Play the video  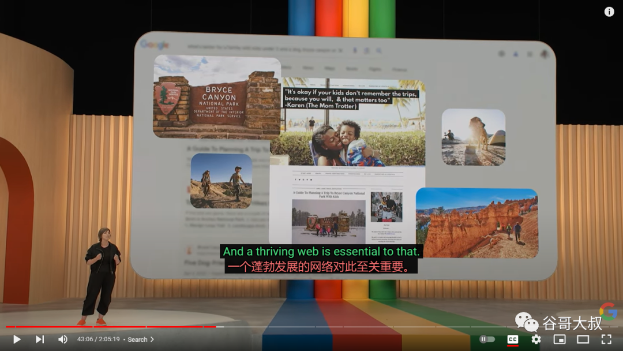[x=17, y=339]
